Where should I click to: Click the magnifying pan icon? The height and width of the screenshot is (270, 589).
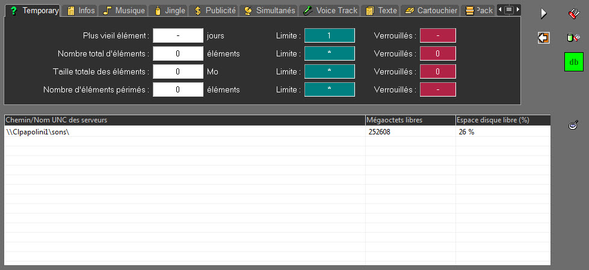574,125
